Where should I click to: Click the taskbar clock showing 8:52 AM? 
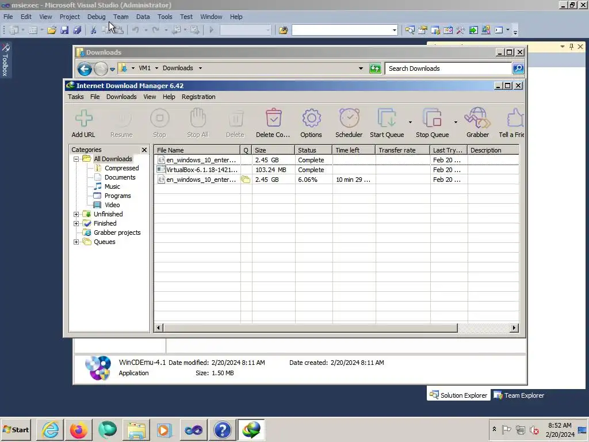tap(560, 429)
